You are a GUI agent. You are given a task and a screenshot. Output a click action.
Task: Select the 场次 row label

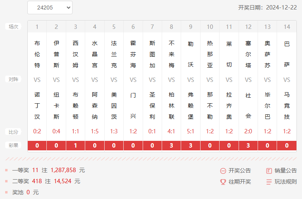click(13, 27)
